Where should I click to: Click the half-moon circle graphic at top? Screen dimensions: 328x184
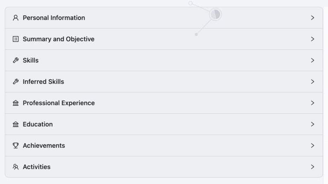[x=215, y=14]
